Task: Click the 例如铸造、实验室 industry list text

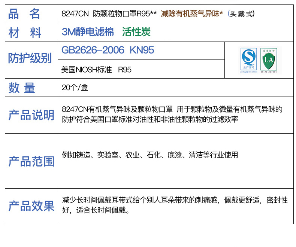Action: pyautogui.click(x=150, y=155)
